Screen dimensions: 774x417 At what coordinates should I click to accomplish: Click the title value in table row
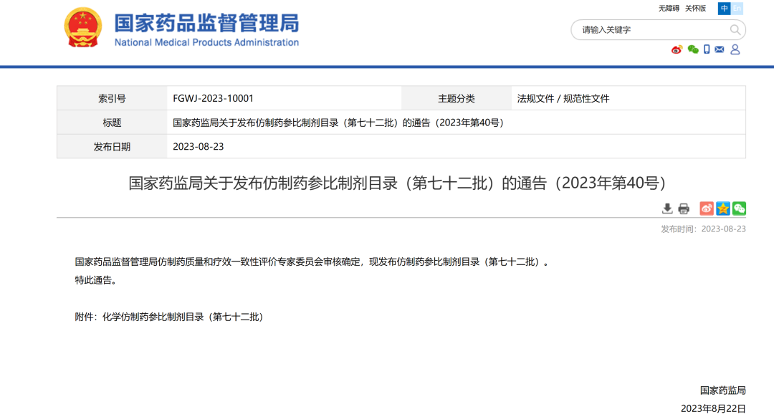[338, 123]
